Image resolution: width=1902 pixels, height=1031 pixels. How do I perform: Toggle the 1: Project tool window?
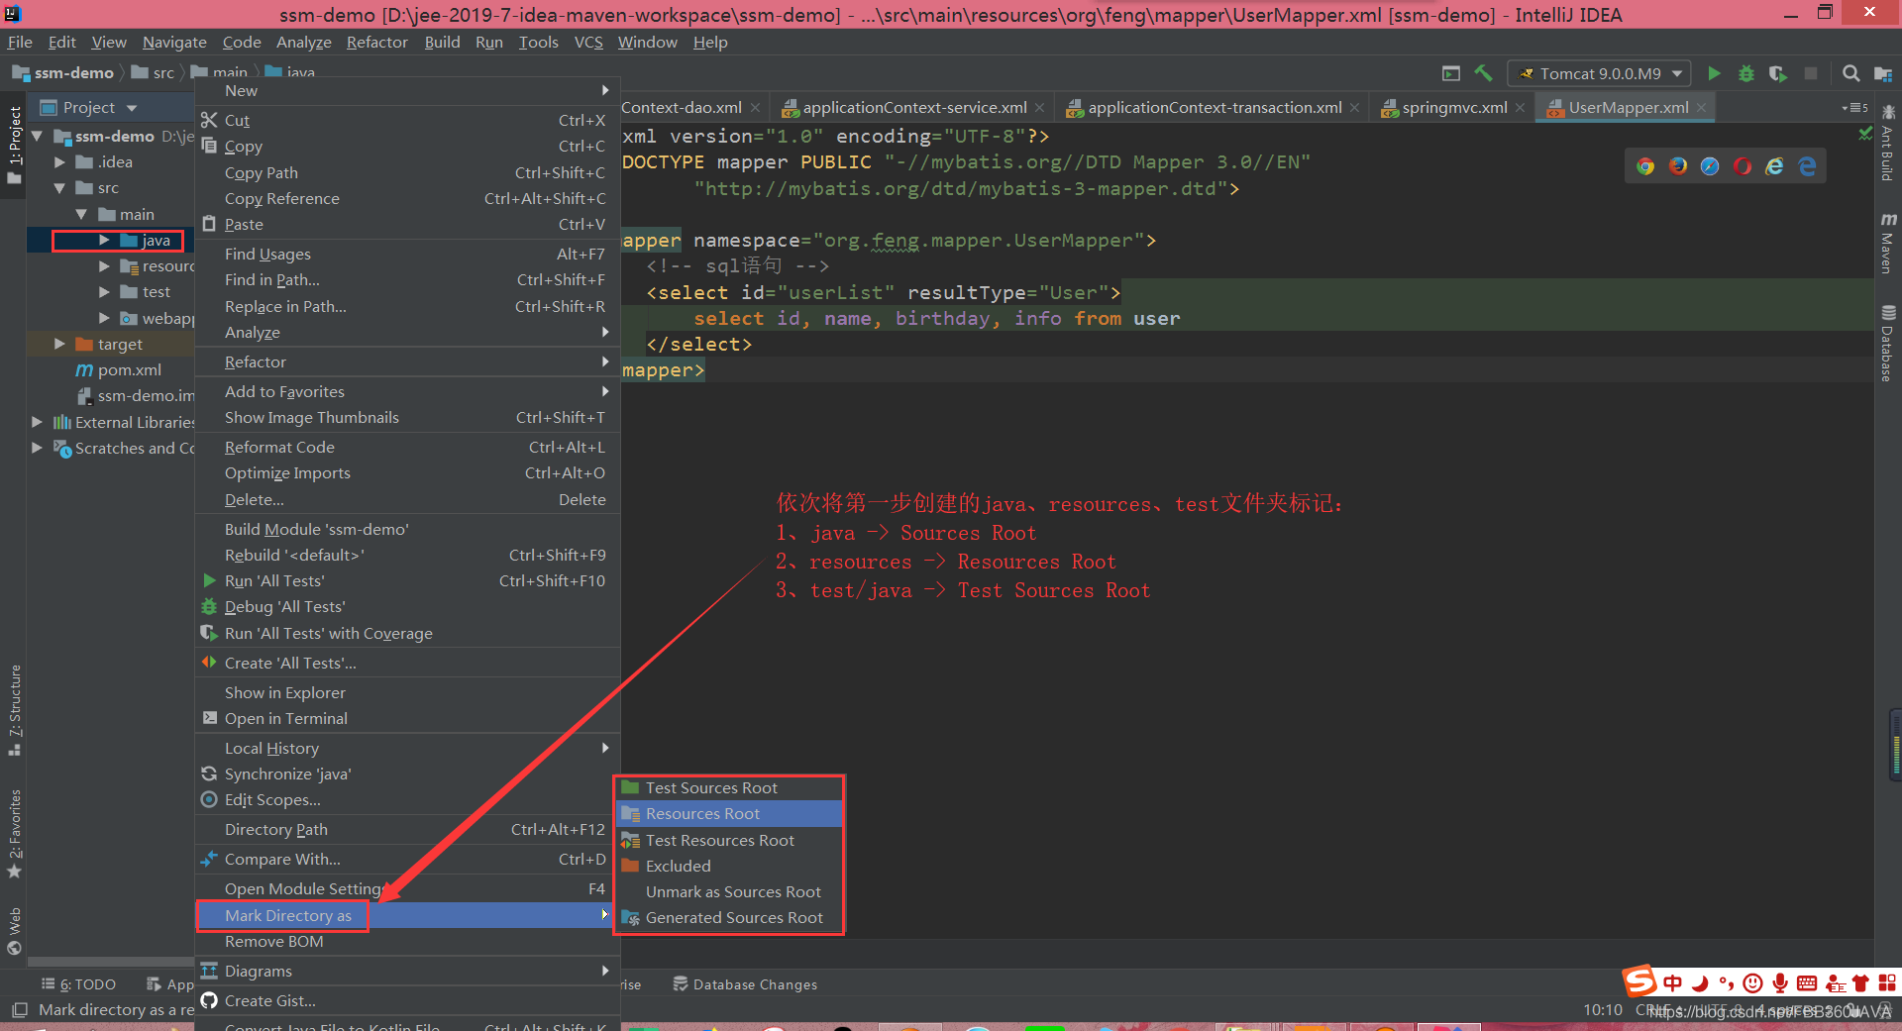click(15, 145)
